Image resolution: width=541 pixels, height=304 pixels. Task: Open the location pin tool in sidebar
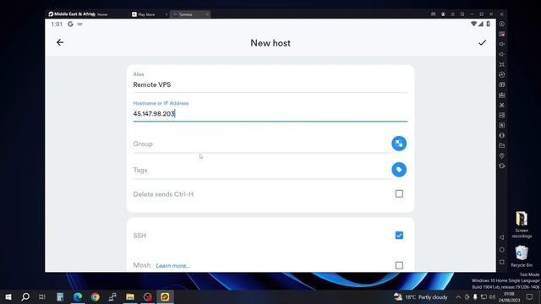click(x=502, y=155)
